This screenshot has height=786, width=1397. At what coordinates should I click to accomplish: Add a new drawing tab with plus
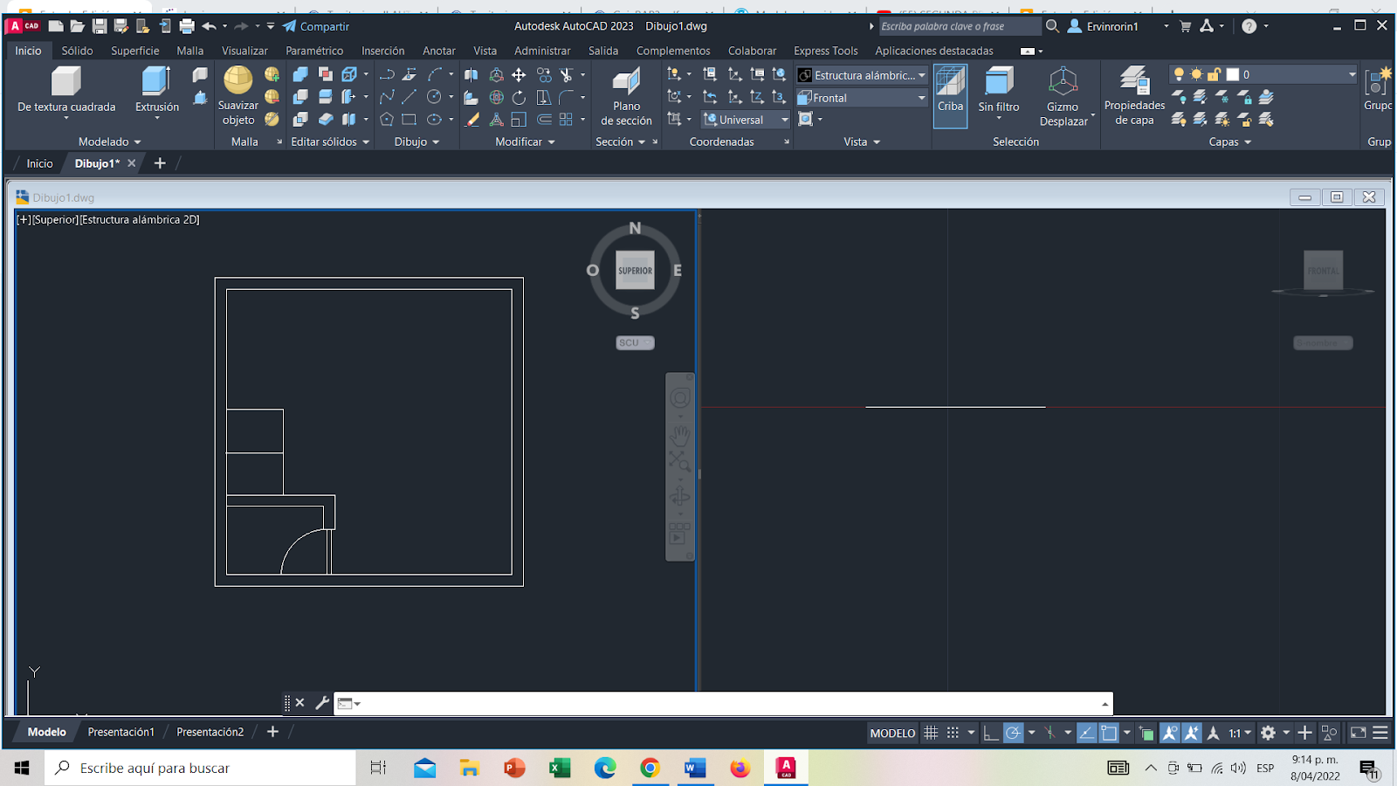[160, 163]
